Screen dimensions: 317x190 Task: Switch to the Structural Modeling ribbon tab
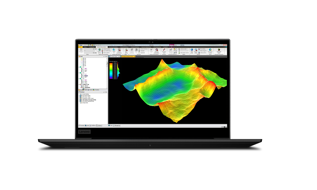pyautogui.click(x=113, y=47)
